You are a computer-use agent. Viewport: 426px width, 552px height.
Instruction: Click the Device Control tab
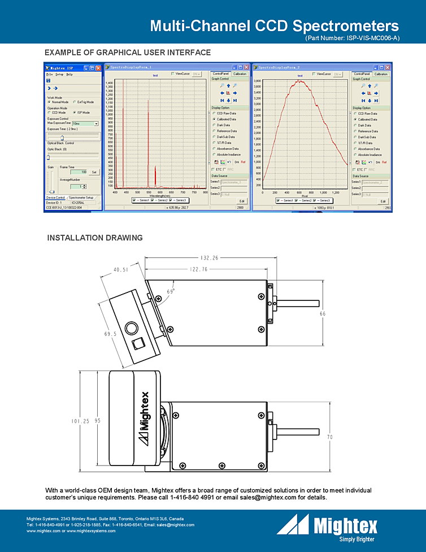click(55, 197)
